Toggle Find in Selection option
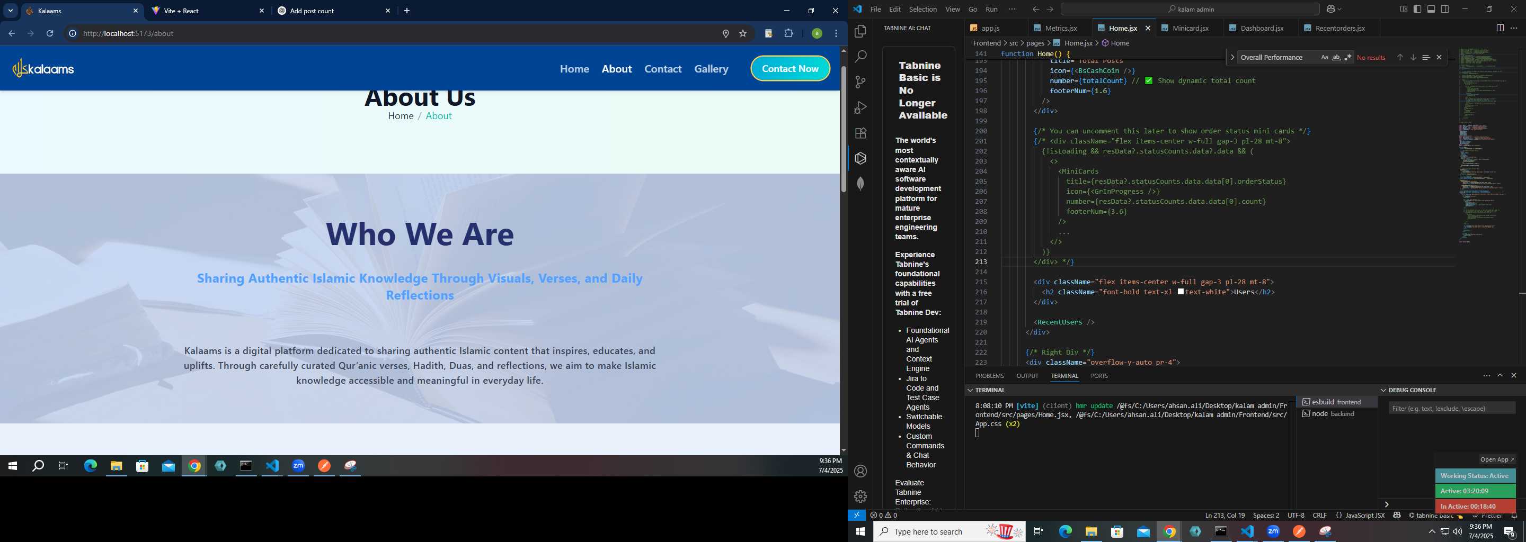The image size is (1526, 542). (1426, 57)
